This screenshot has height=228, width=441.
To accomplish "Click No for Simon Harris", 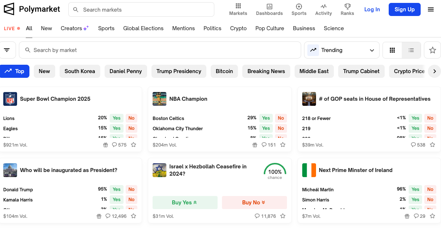I will click(430, 199).
